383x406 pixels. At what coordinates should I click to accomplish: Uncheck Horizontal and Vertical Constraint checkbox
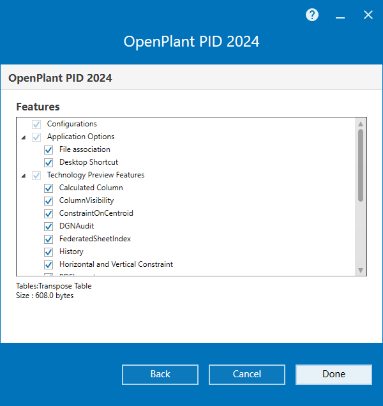click(49, 265)
